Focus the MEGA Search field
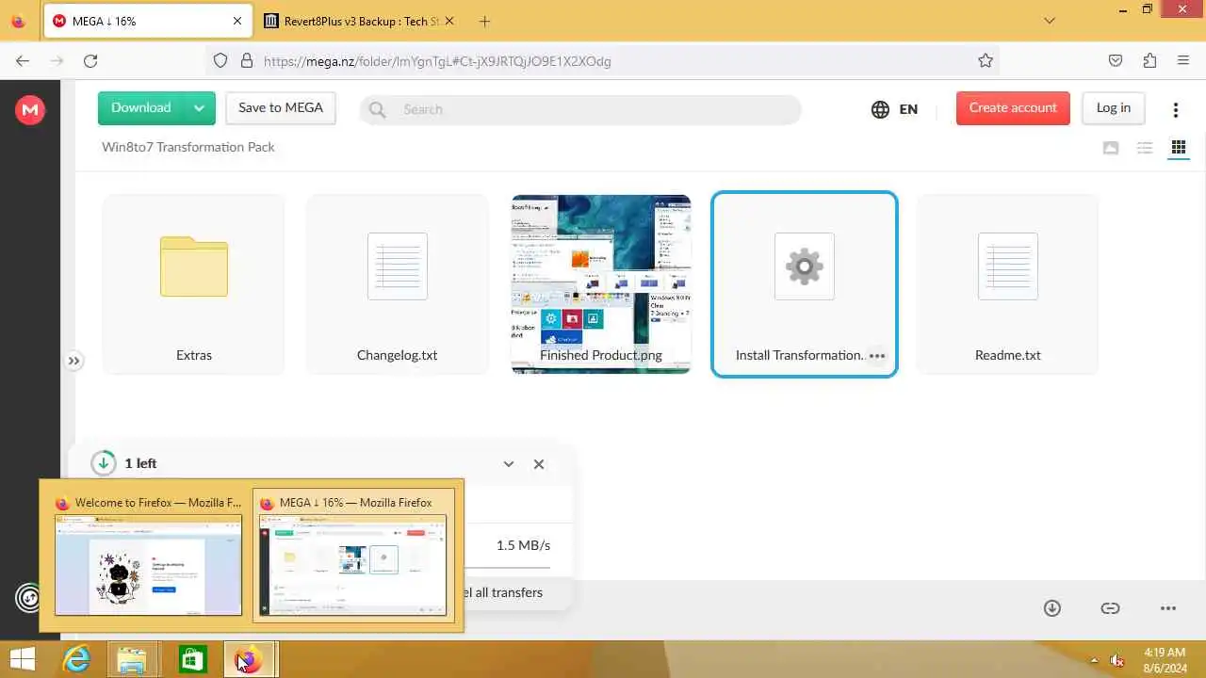 pyautogui.click(x=580, y=109)
